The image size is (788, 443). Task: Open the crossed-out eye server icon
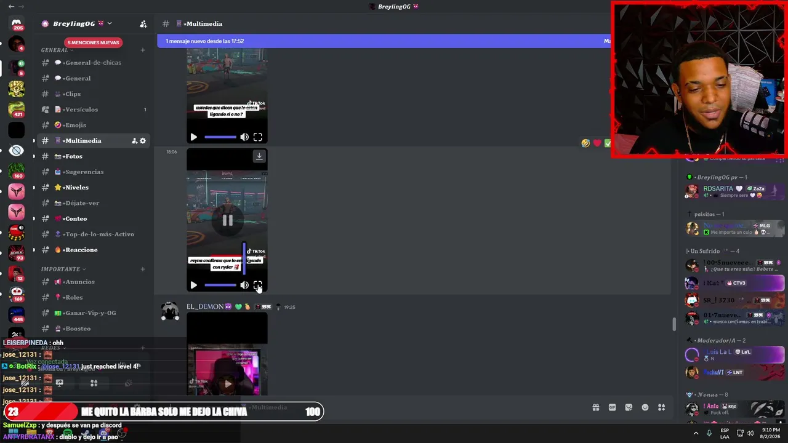[17, 151]
